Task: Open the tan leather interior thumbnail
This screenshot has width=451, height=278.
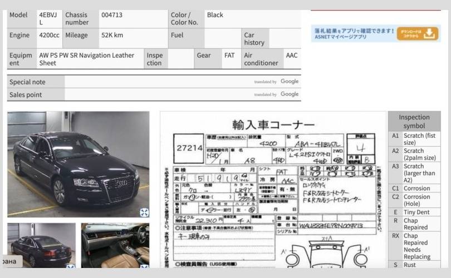Action: tap(115, 245)
